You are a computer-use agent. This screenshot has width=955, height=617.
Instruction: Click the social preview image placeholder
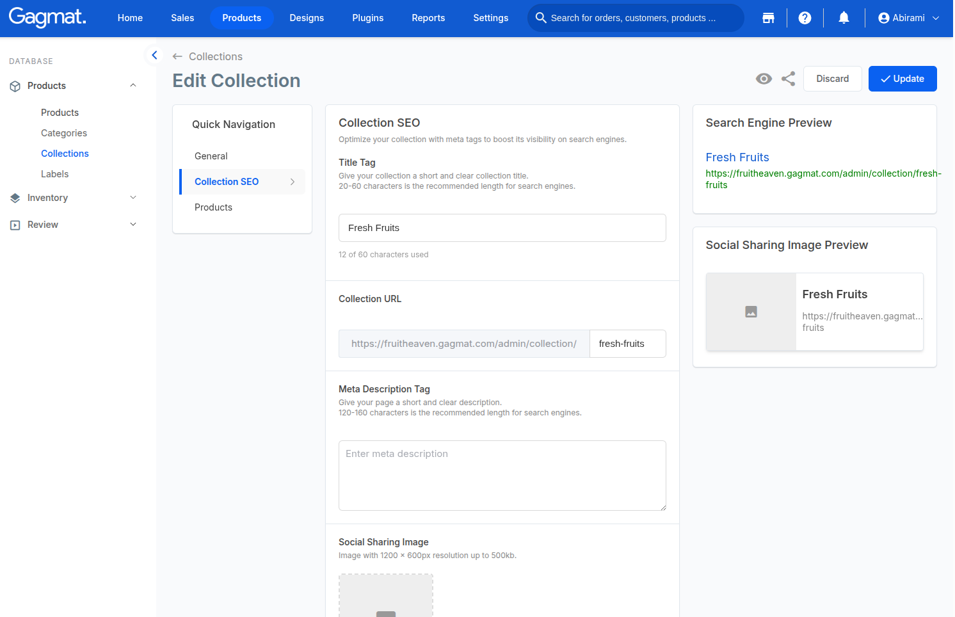pyautogui.click(x=751, y=312)
